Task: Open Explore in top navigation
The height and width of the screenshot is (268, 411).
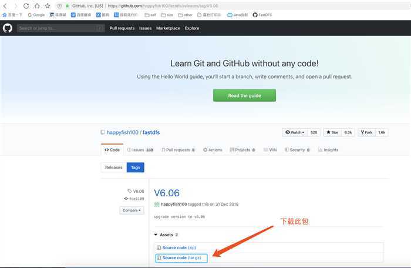Action: (192, 28)
